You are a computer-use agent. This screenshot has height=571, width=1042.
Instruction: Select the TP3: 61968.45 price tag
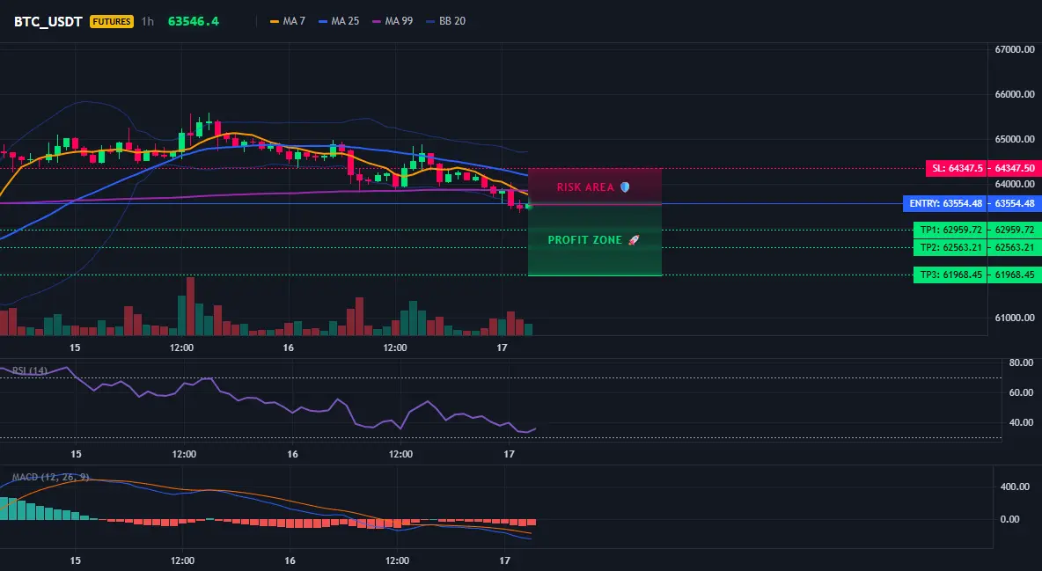coord(951,275)
